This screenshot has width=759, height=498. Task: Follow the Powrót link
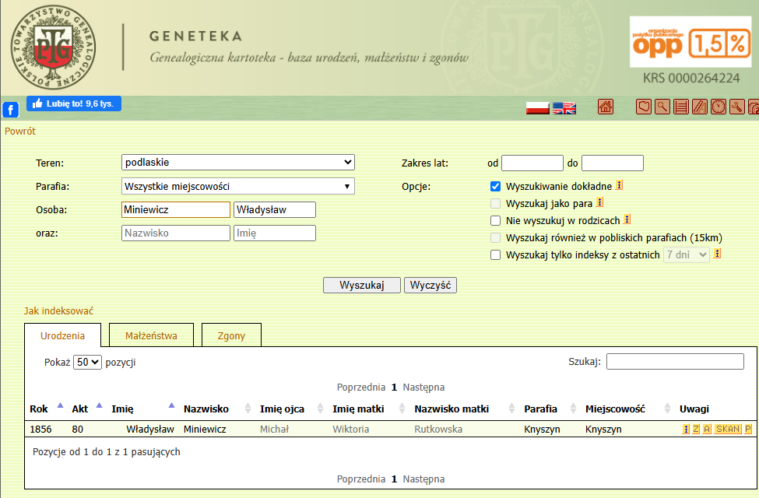[19, 132]
